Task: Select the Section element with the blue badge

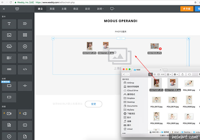Action: [x=9, y=86]
